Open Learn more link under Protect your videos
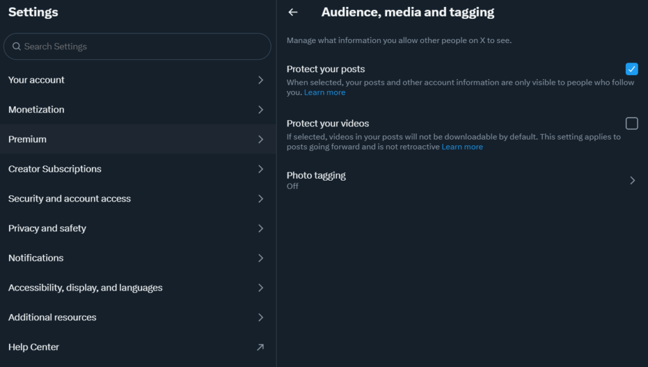648x367 pixels. pos(462,147)
